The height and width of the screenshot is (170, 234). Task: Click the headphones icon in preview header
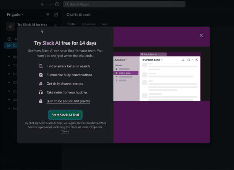click(189, 60)
